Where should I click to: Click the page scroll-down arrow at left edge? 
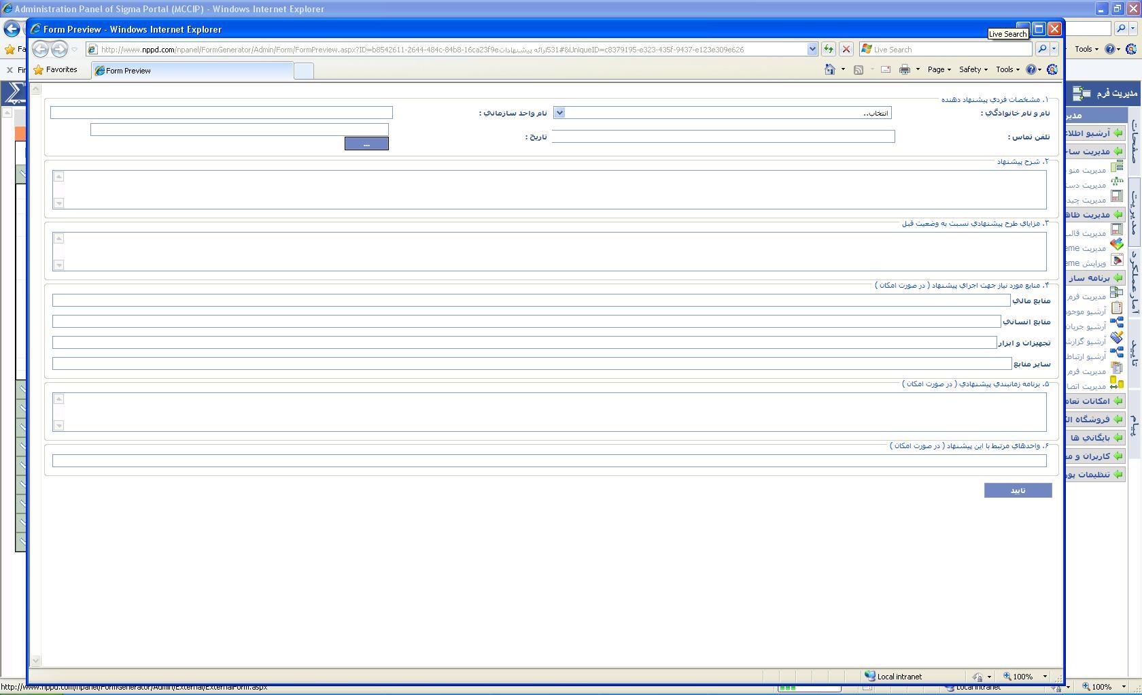click(x=36, y=660)
